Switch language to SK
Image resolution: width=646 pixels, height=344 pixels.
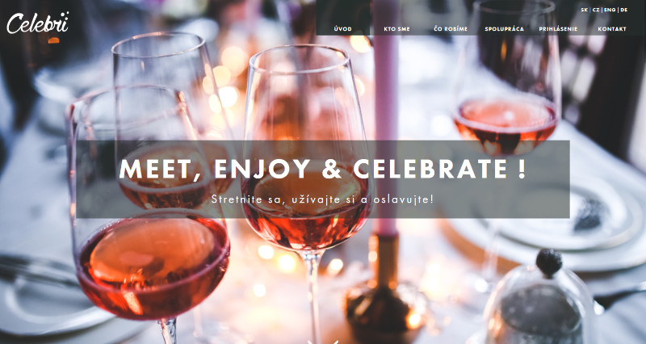[x=584, y=10]
